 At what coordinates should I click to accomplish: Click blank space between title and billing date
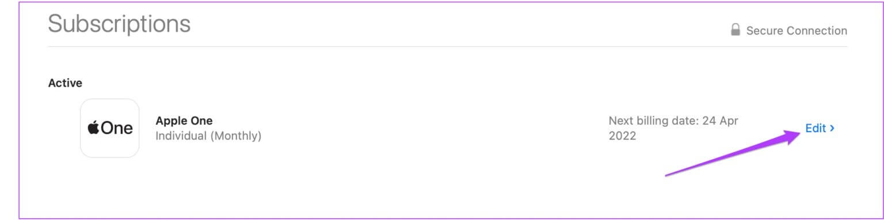(x=432, y=128)
